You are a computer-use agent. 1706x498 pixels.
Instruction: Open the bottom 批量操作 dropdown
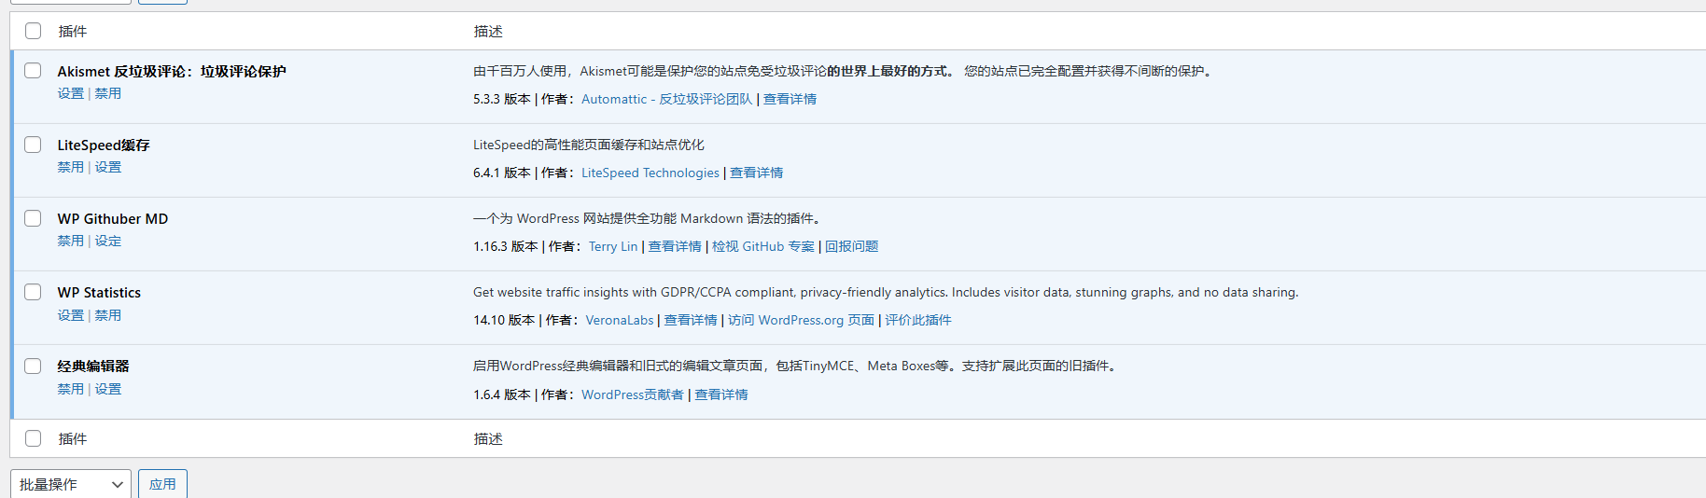click(x=71, y=484)
